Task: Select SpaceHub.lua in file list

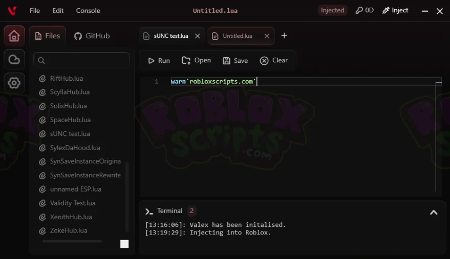Action: [70, 120]
